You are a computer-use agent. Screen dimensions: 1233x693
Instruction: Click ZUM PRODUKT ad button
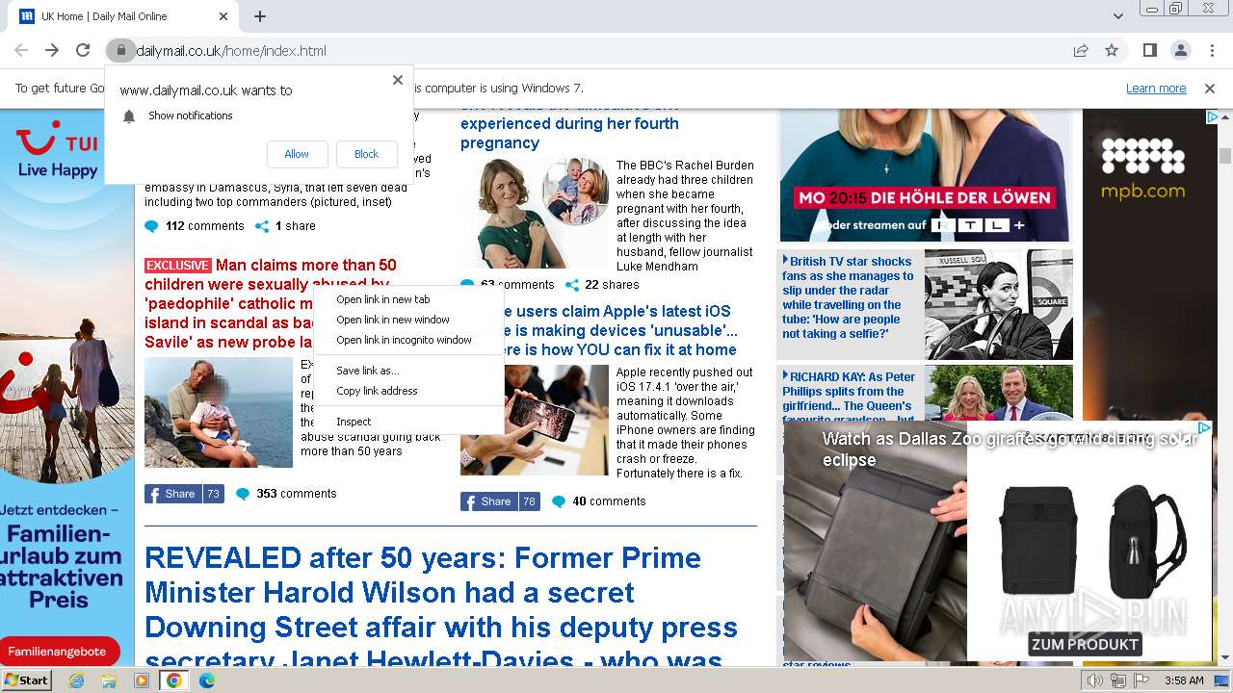(x=1085, y=644)
